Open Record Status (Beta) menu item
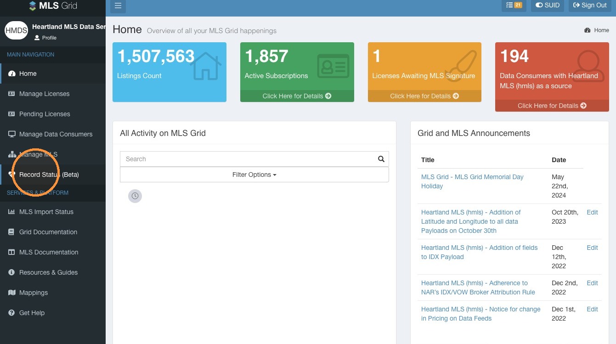616x344 pixels. 53,175
